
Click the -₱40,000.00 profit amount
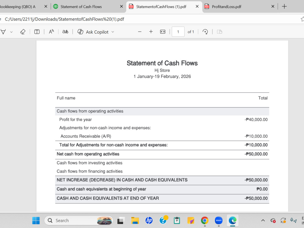(256, 119)
